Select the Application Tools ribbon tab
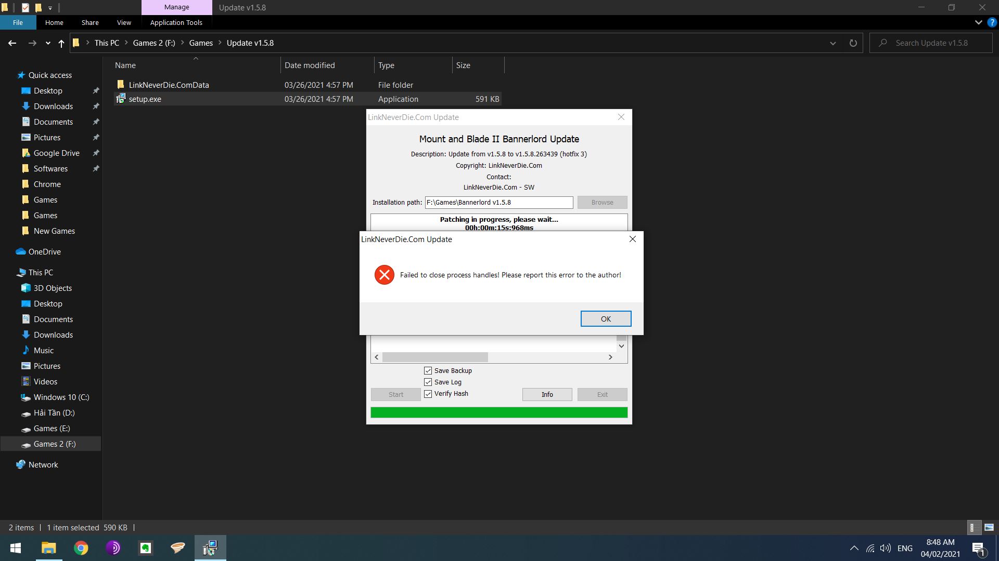 [176, 23]
